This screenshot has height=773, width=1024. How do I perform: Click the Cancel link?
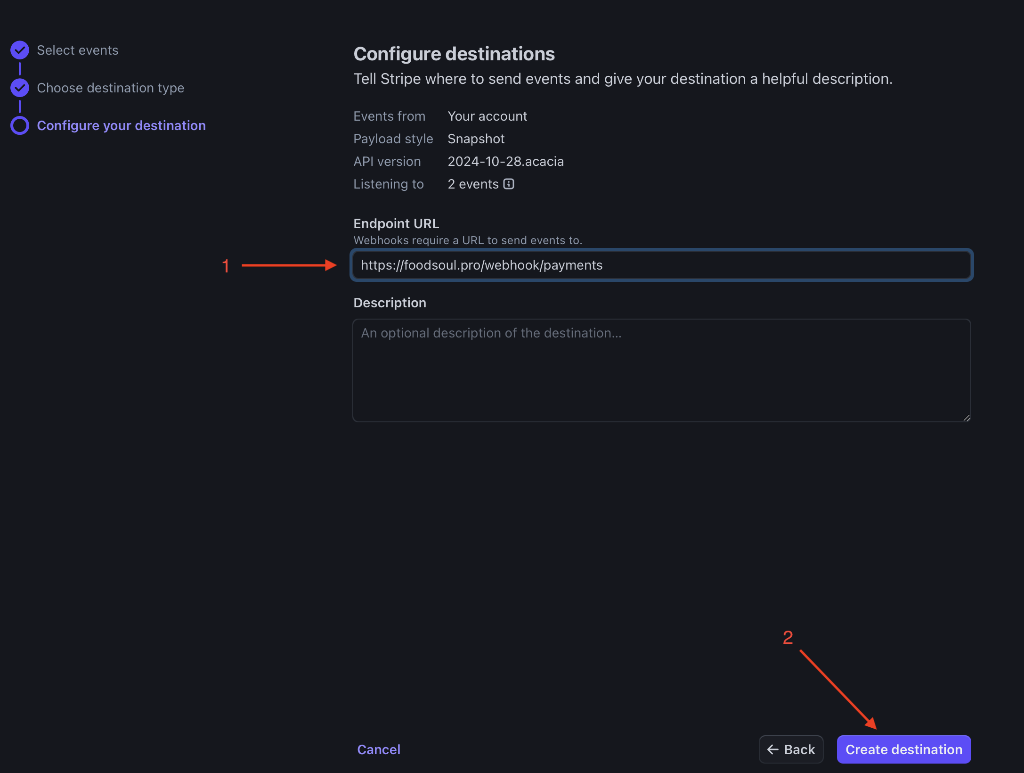tap(379, 749)
